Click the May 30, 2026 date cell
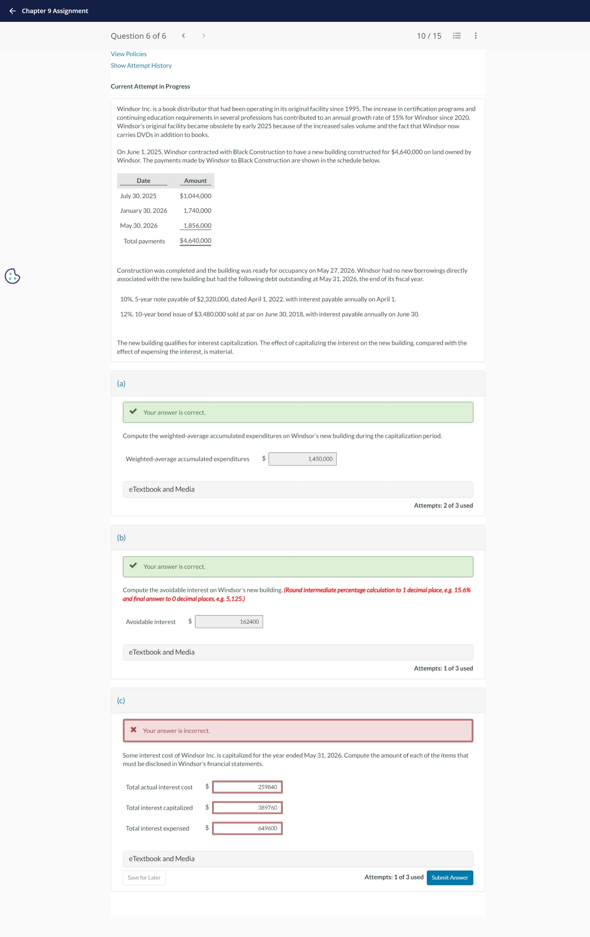 (139, 226)
